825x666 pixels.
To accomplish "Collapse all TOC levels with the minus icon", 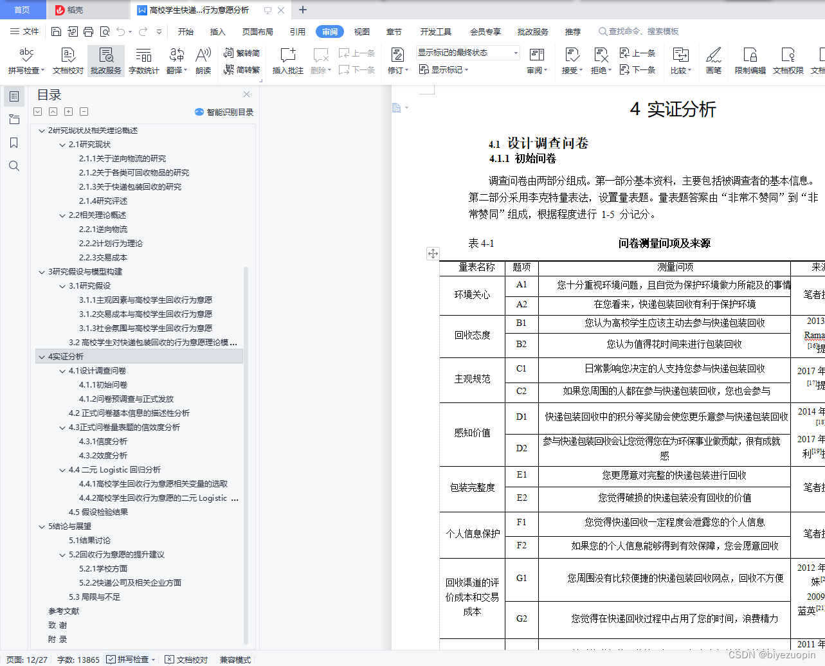I will point(84,112).
